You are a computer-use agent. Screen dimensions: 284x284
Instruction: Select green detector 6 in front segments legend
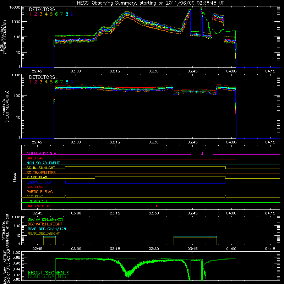coord(56,14)
